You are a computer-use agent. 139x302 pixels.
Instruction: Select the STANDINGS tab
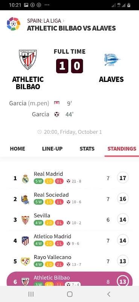(122, 149)
